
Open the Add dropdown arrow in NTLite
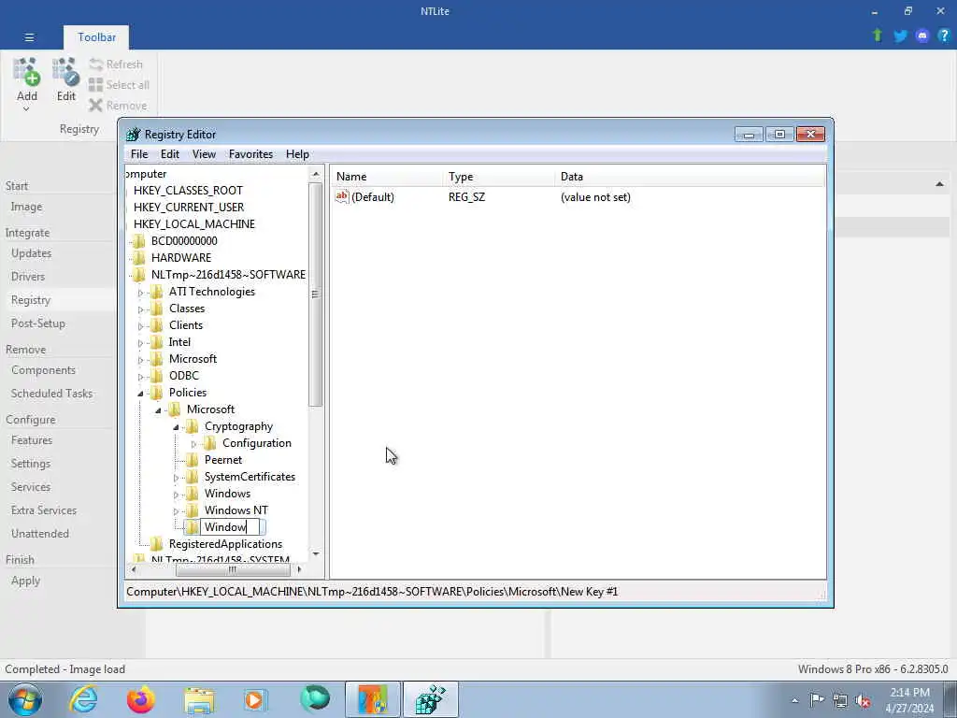[26, 109]
